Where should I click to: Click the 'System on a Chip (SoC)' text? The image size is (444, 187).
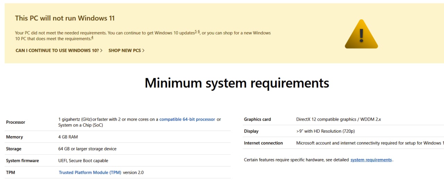[x=80, y=125]
